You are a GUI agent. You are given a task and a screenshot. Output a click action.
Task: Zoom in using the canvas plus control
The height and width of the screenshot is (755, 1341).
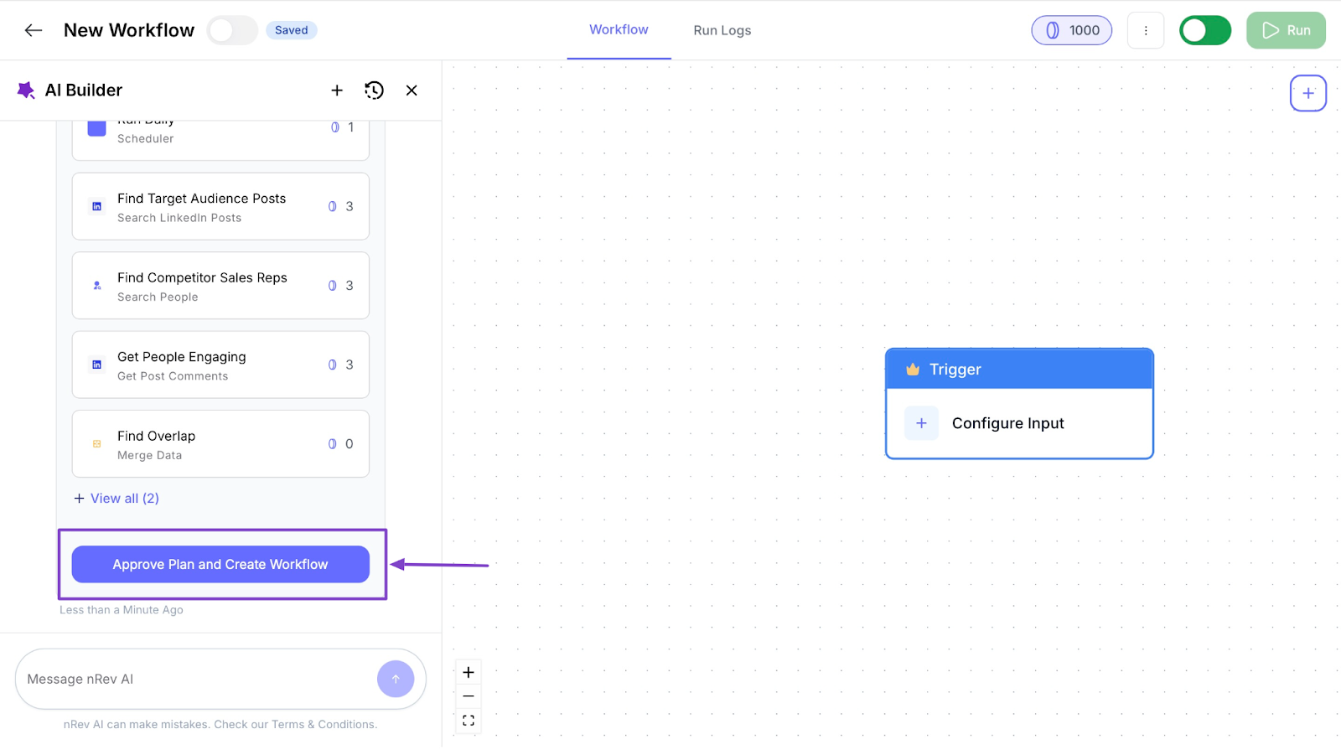(x=468, y=671)
